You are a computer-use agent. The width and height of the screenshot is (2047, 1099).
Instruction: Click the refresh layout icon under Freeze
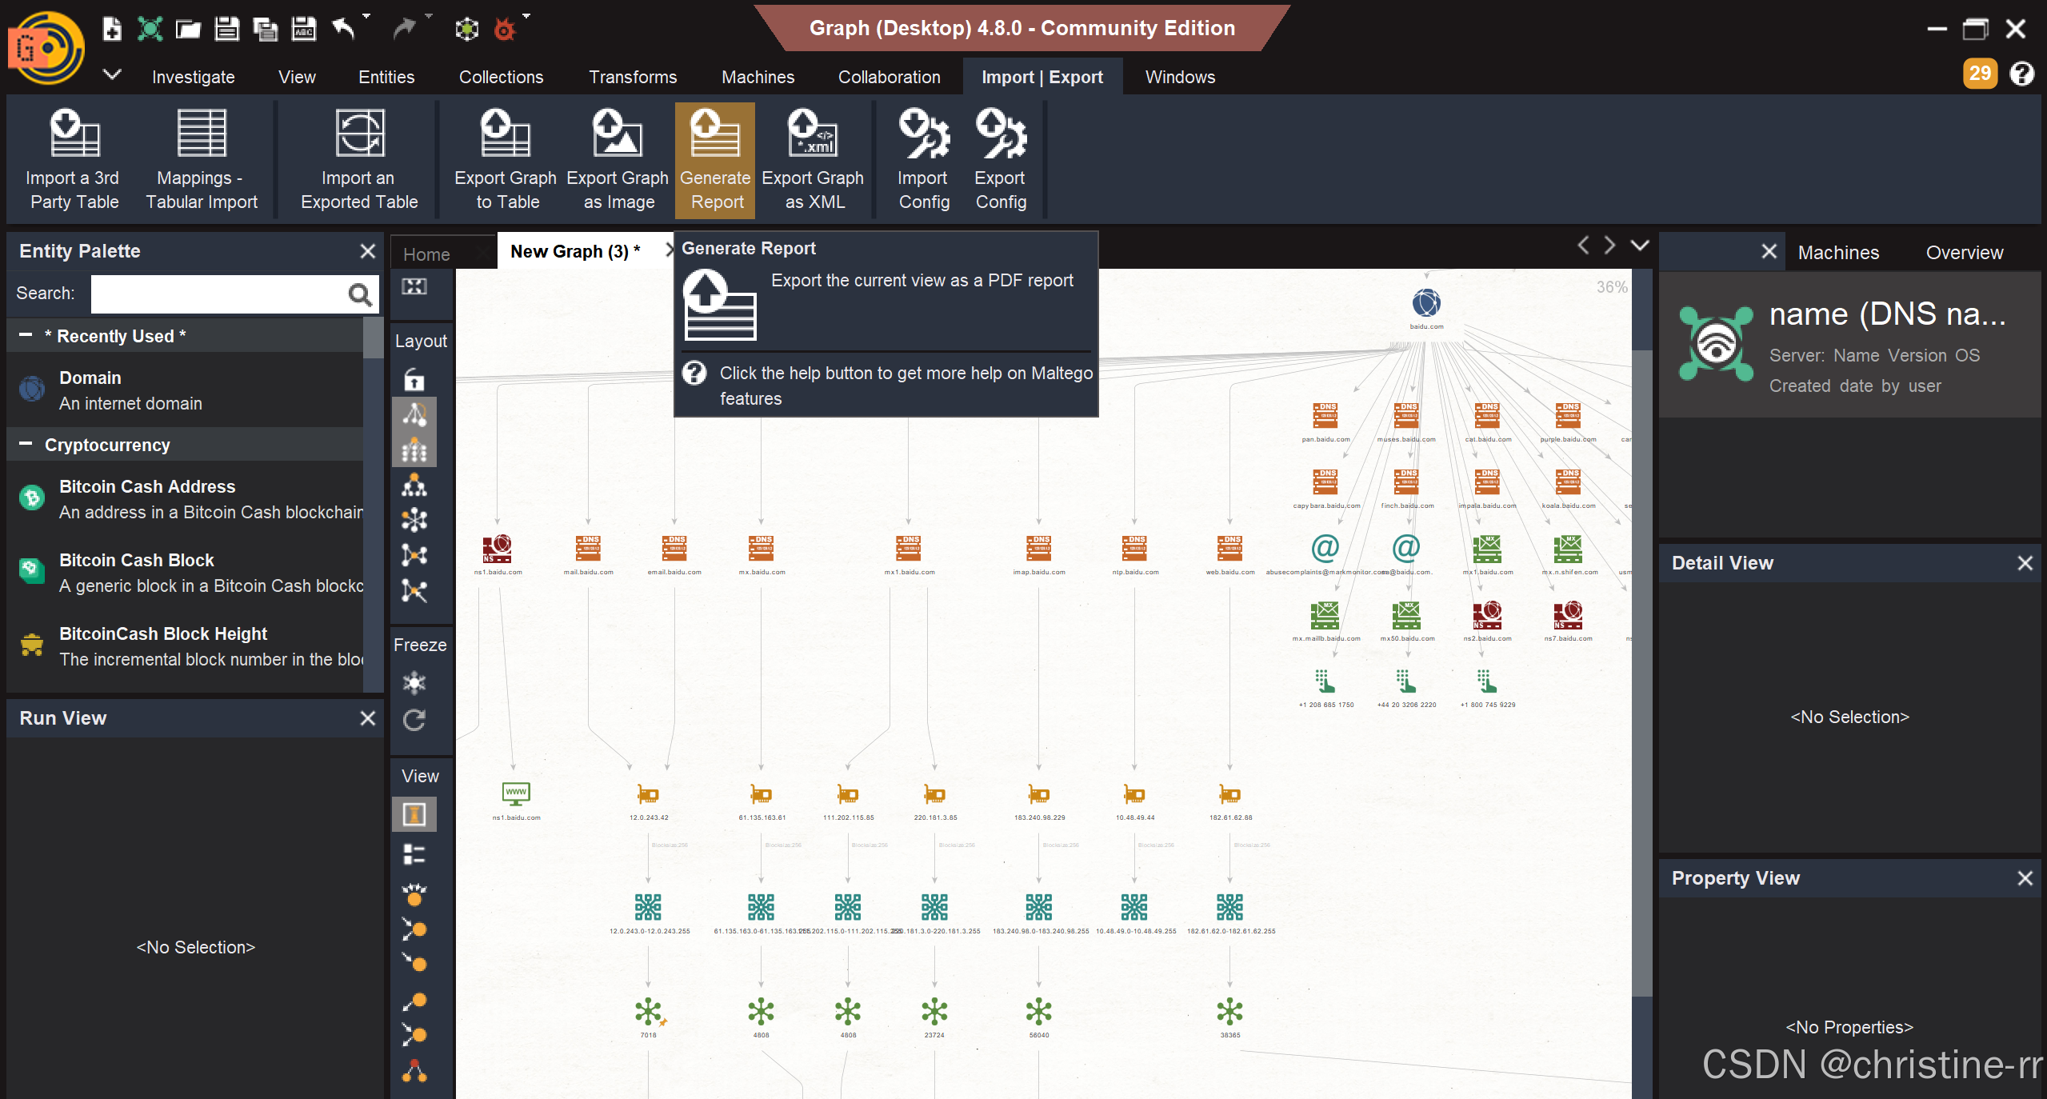pos(414,720)
